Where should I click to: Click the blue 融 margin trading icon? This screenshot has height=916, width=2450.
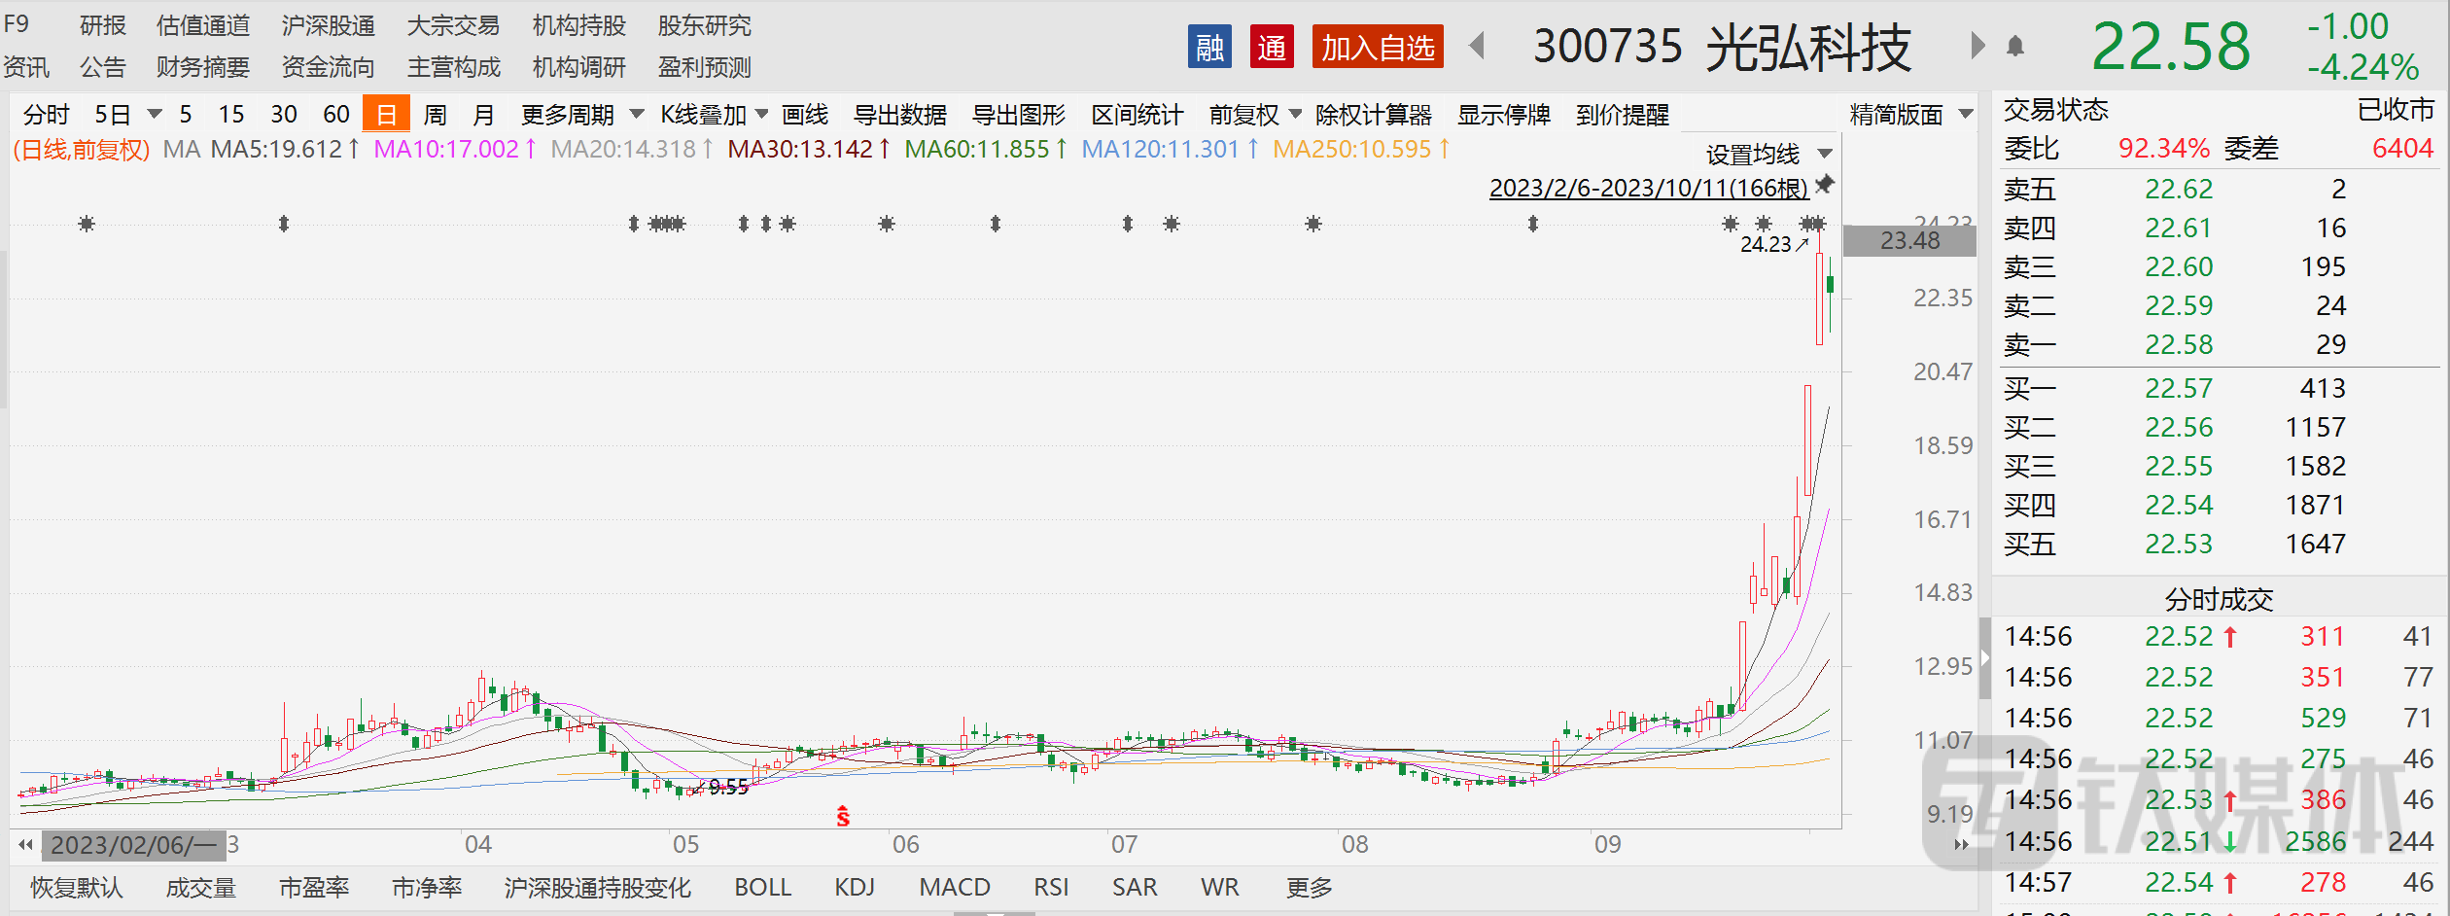pyautogui.click(x=1208, y=47)
